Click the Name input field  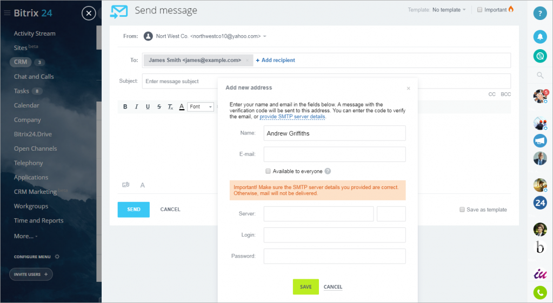[335, 133]
